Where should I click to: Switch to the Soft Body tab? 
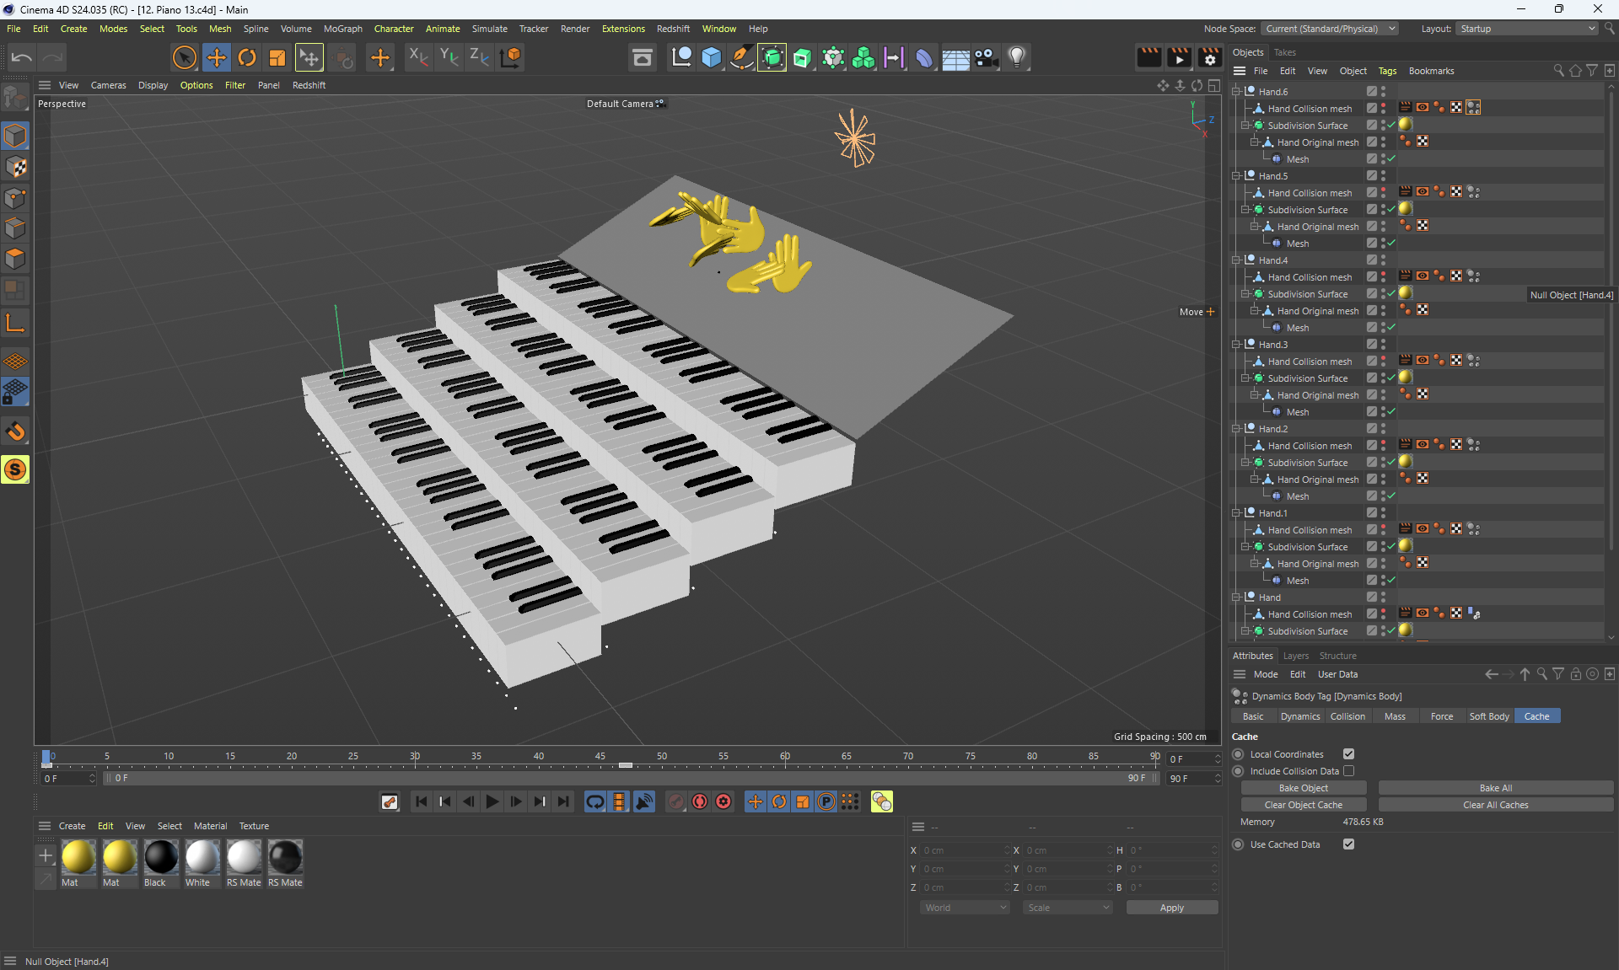point(1488,716)
